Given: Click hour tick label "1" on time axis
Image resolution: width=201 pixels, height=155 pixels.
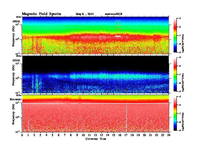Looking at the screenshot, I should (x=28, y=135).
